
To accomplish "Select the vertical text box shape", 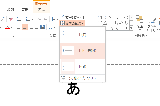I will (105, 17).
